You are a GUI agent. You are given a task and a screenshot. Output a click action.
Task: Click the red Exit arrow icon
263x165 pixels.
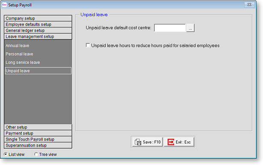pyautogui.click(x=171, y=142)
